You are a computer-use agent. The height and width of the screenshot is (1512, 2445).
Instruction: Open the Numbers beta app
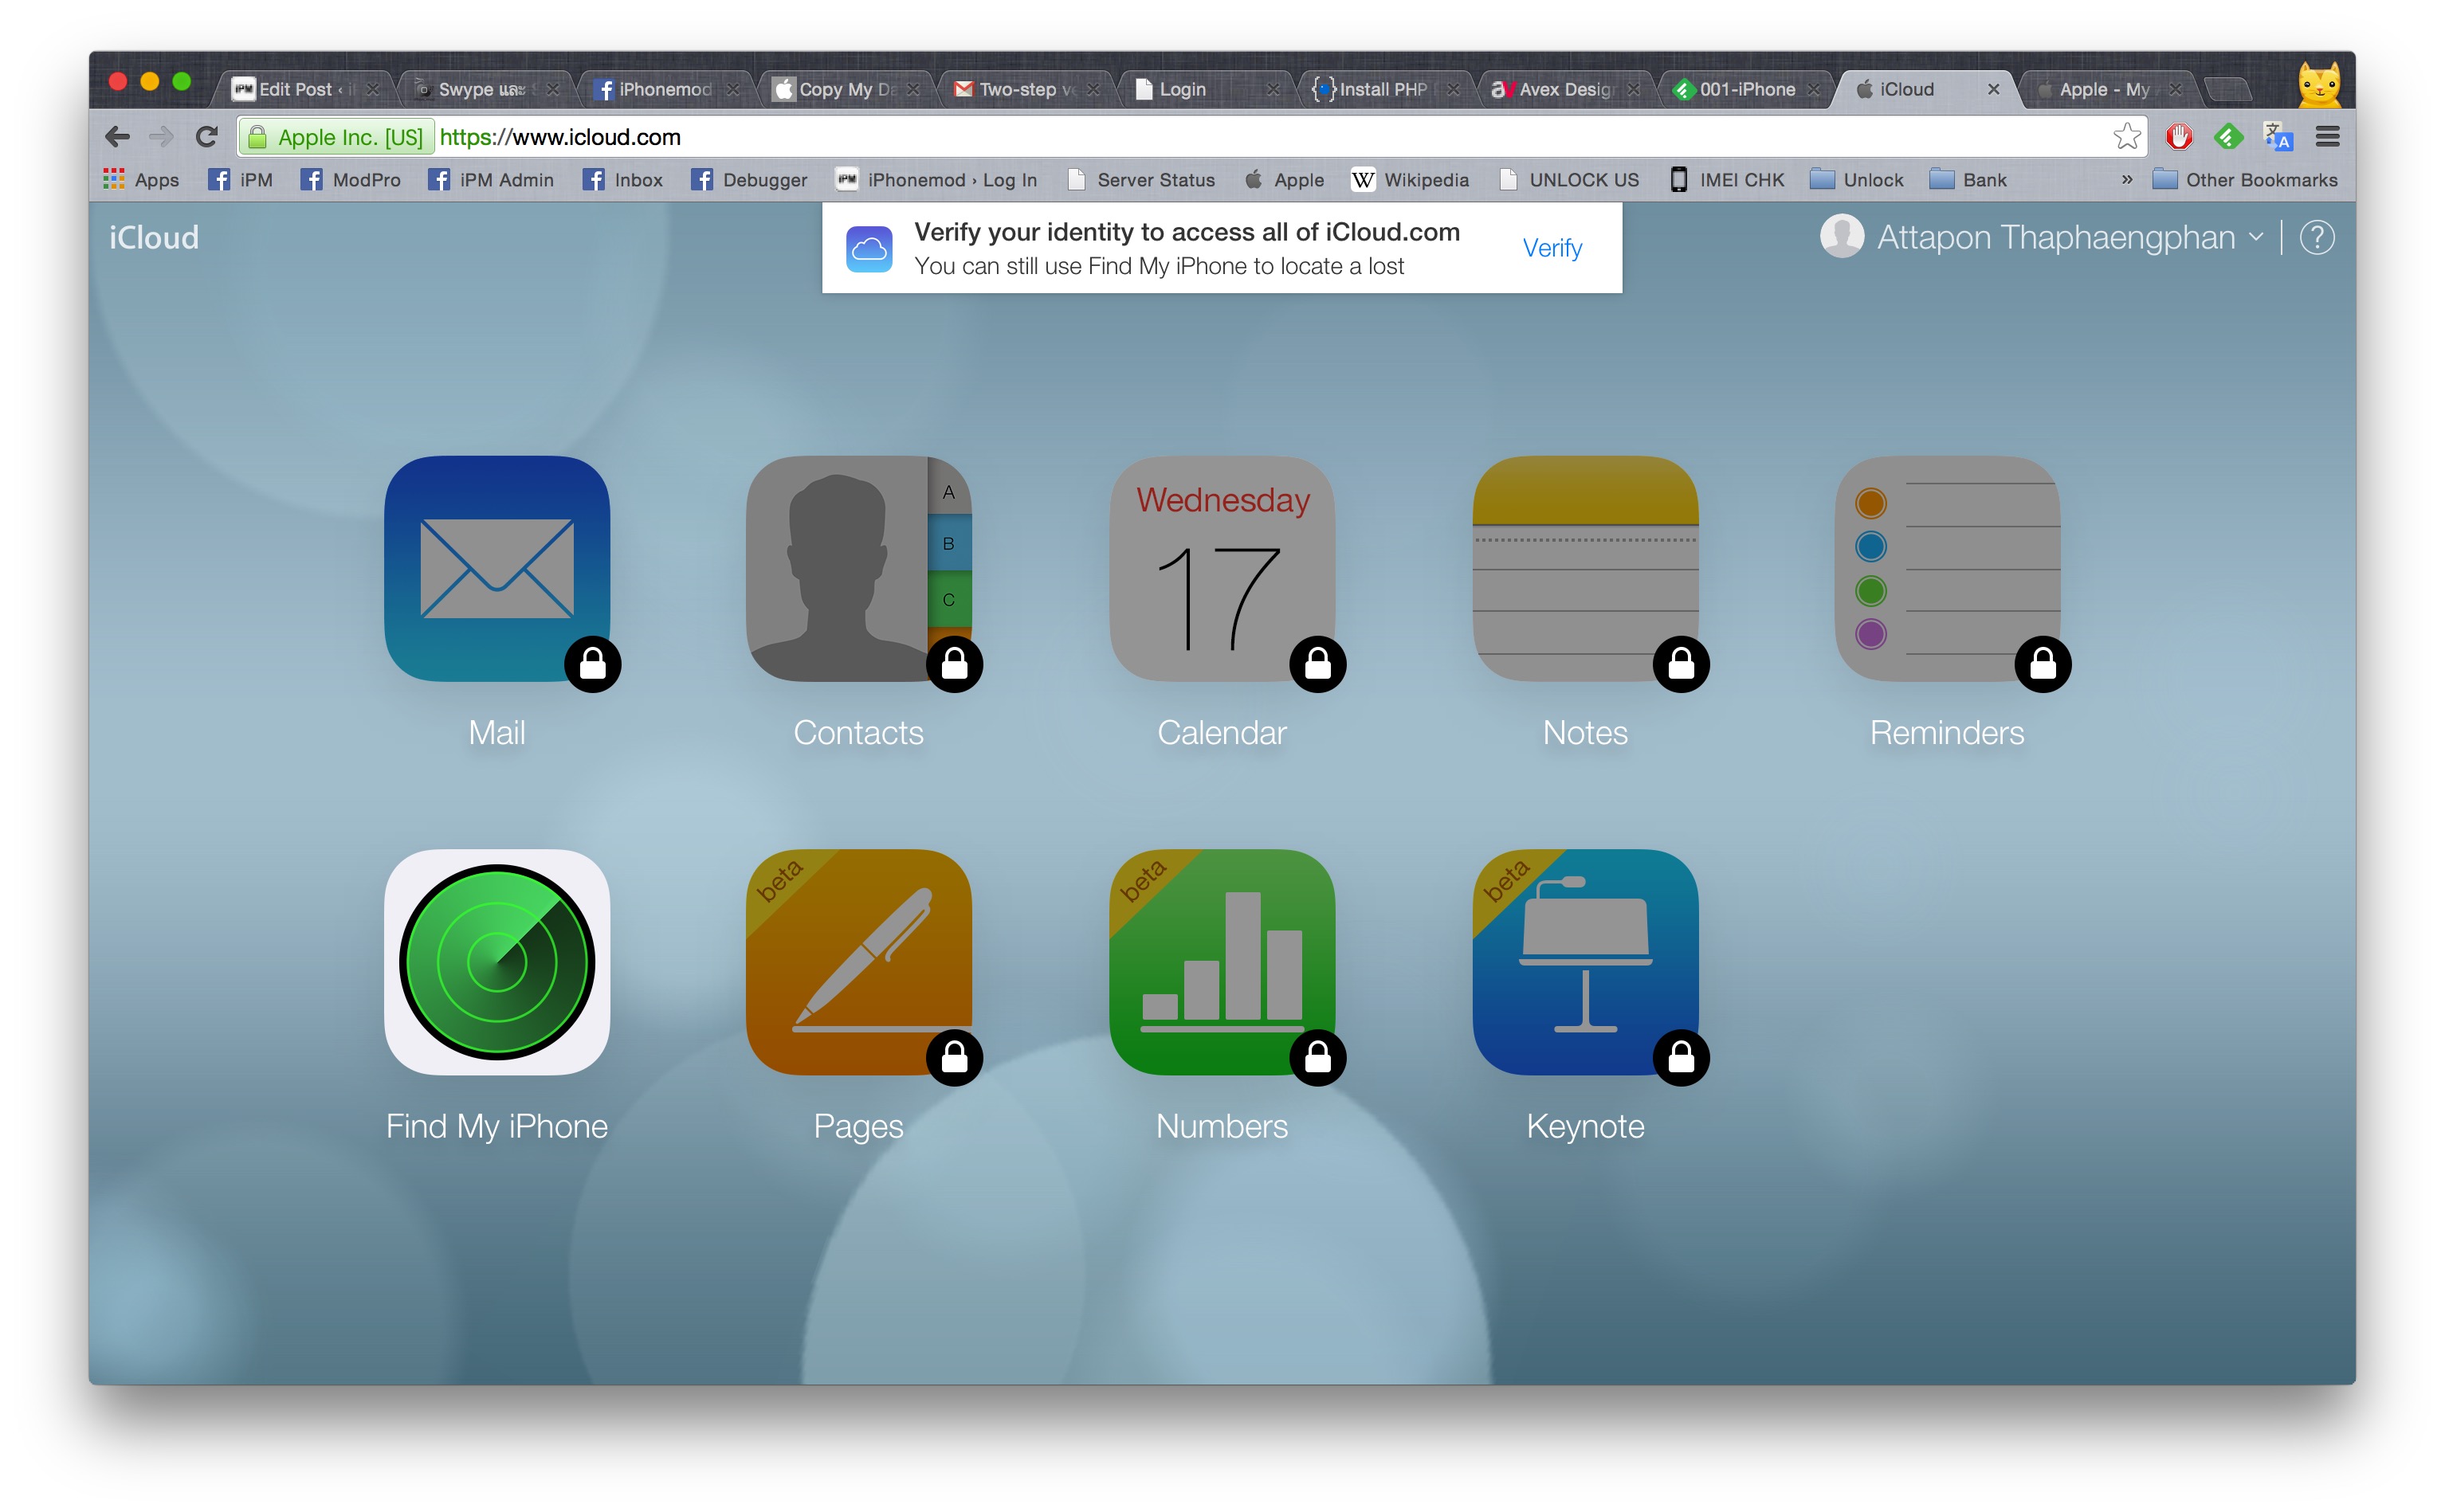click(x=1222, y=962)
